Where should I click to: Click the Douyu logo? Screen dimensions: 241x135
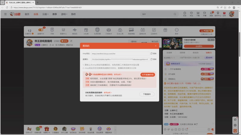tap(15, 14)
